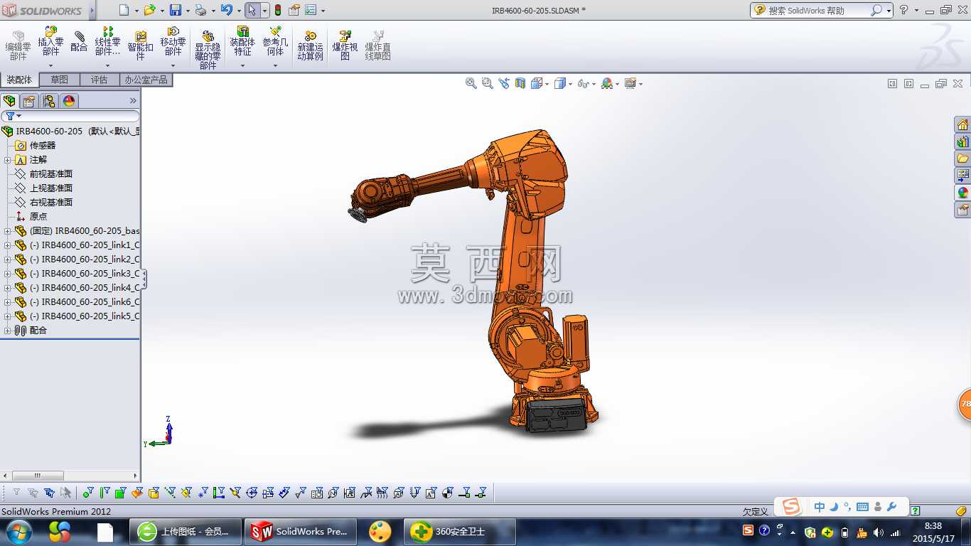Click the Section View icon
The height and width of the screenshot is (546, 971).
(x=520, y=83)
